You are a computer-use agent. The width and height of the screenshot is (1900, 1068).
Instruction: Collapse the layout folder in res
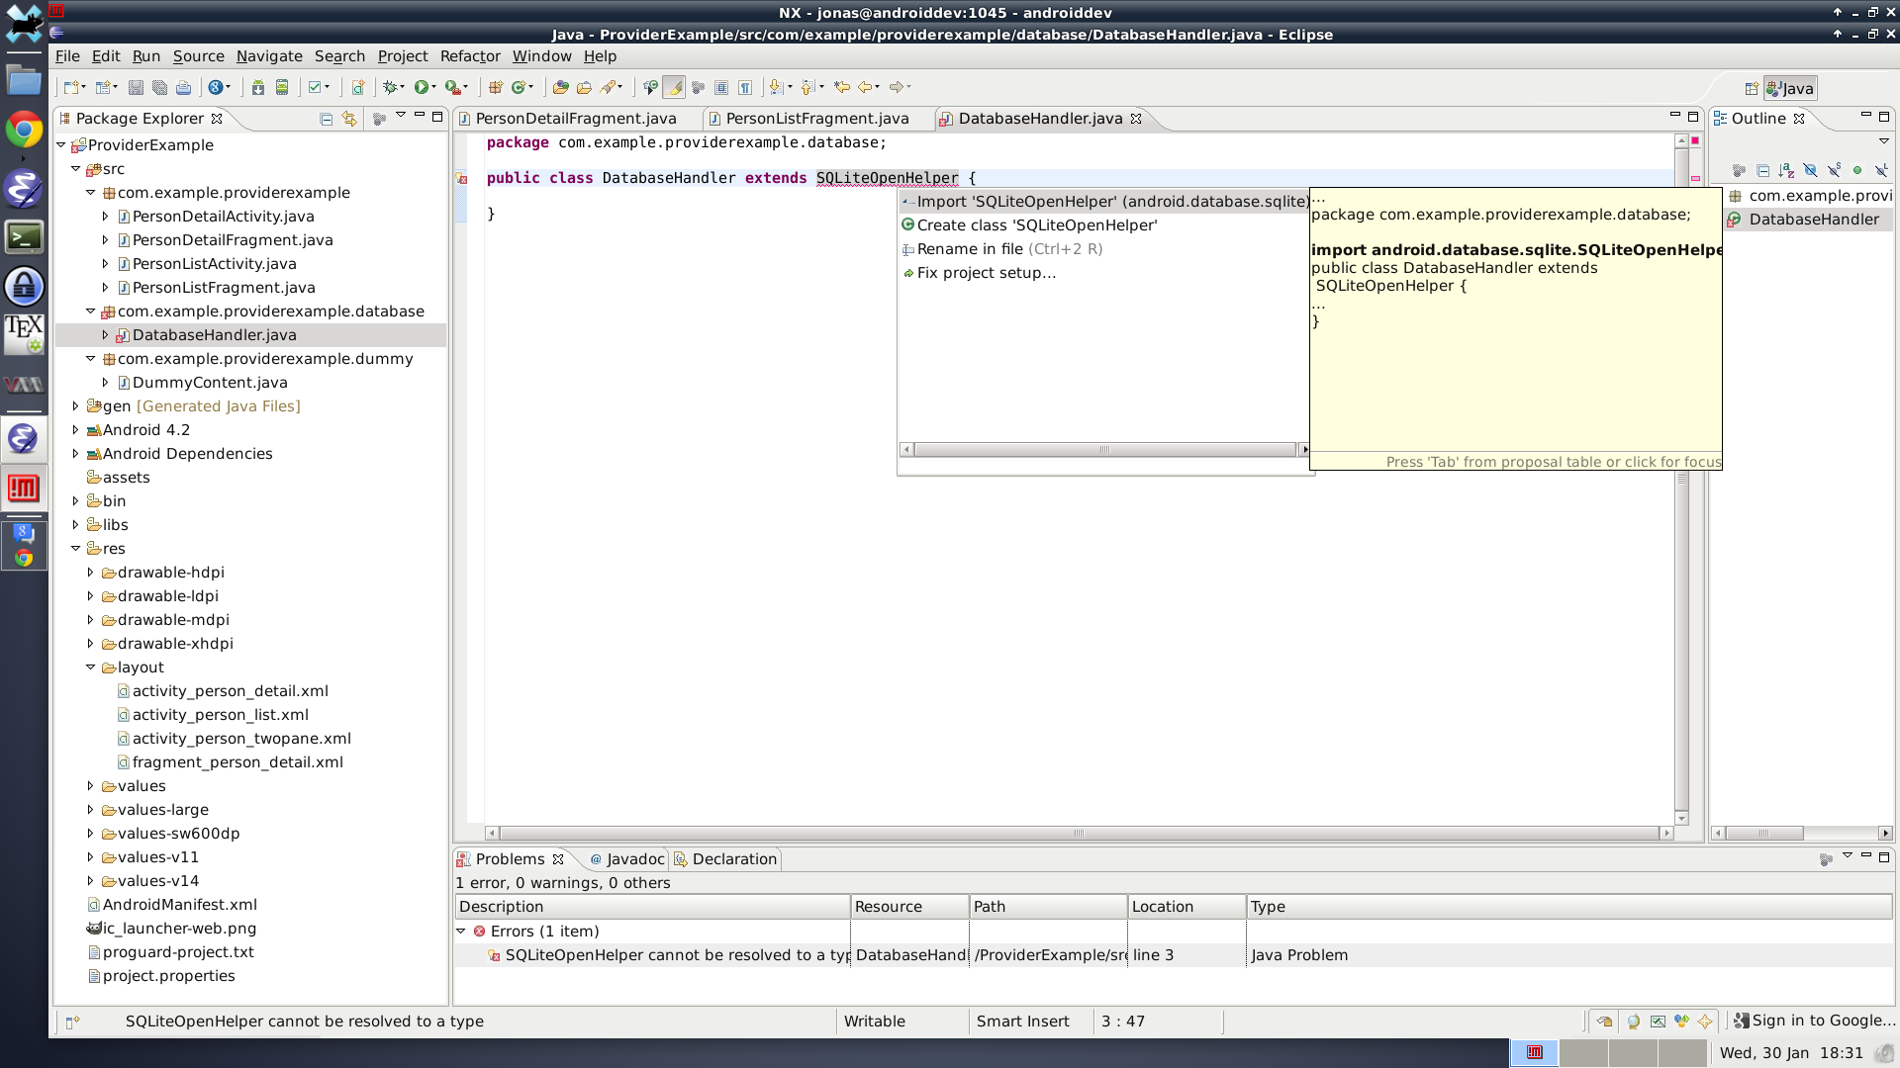coord(90,667)
